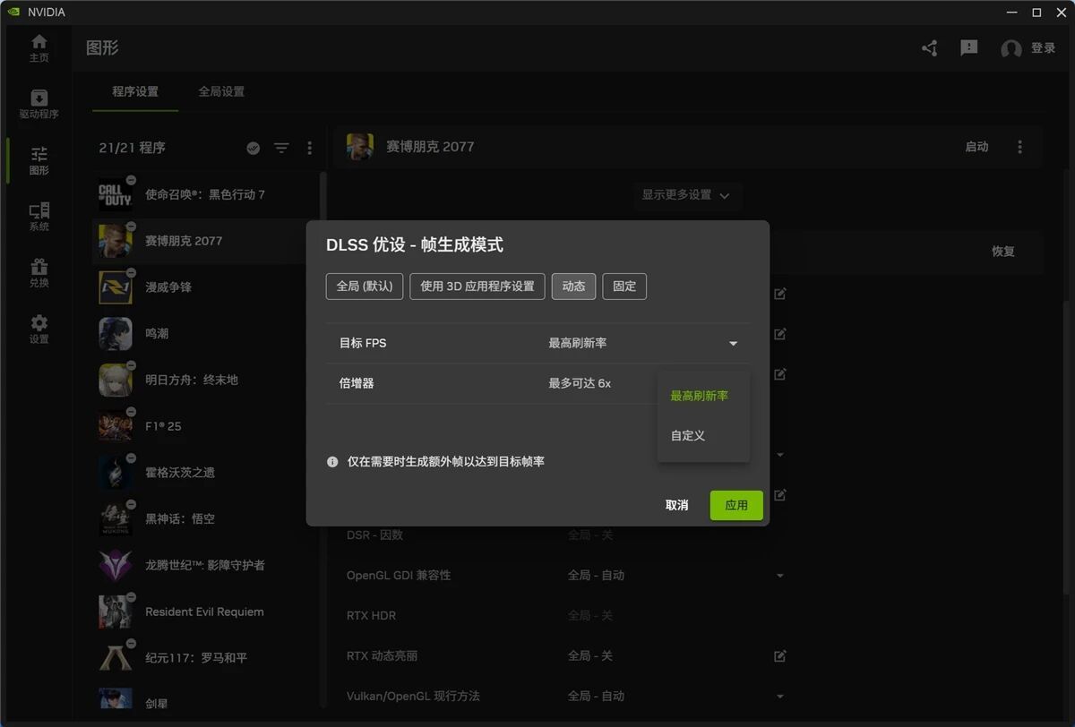This screenshot has height=727, width=1075.
Task: Select the 漫威争锋 program entry
Action: tap(207, 287)
